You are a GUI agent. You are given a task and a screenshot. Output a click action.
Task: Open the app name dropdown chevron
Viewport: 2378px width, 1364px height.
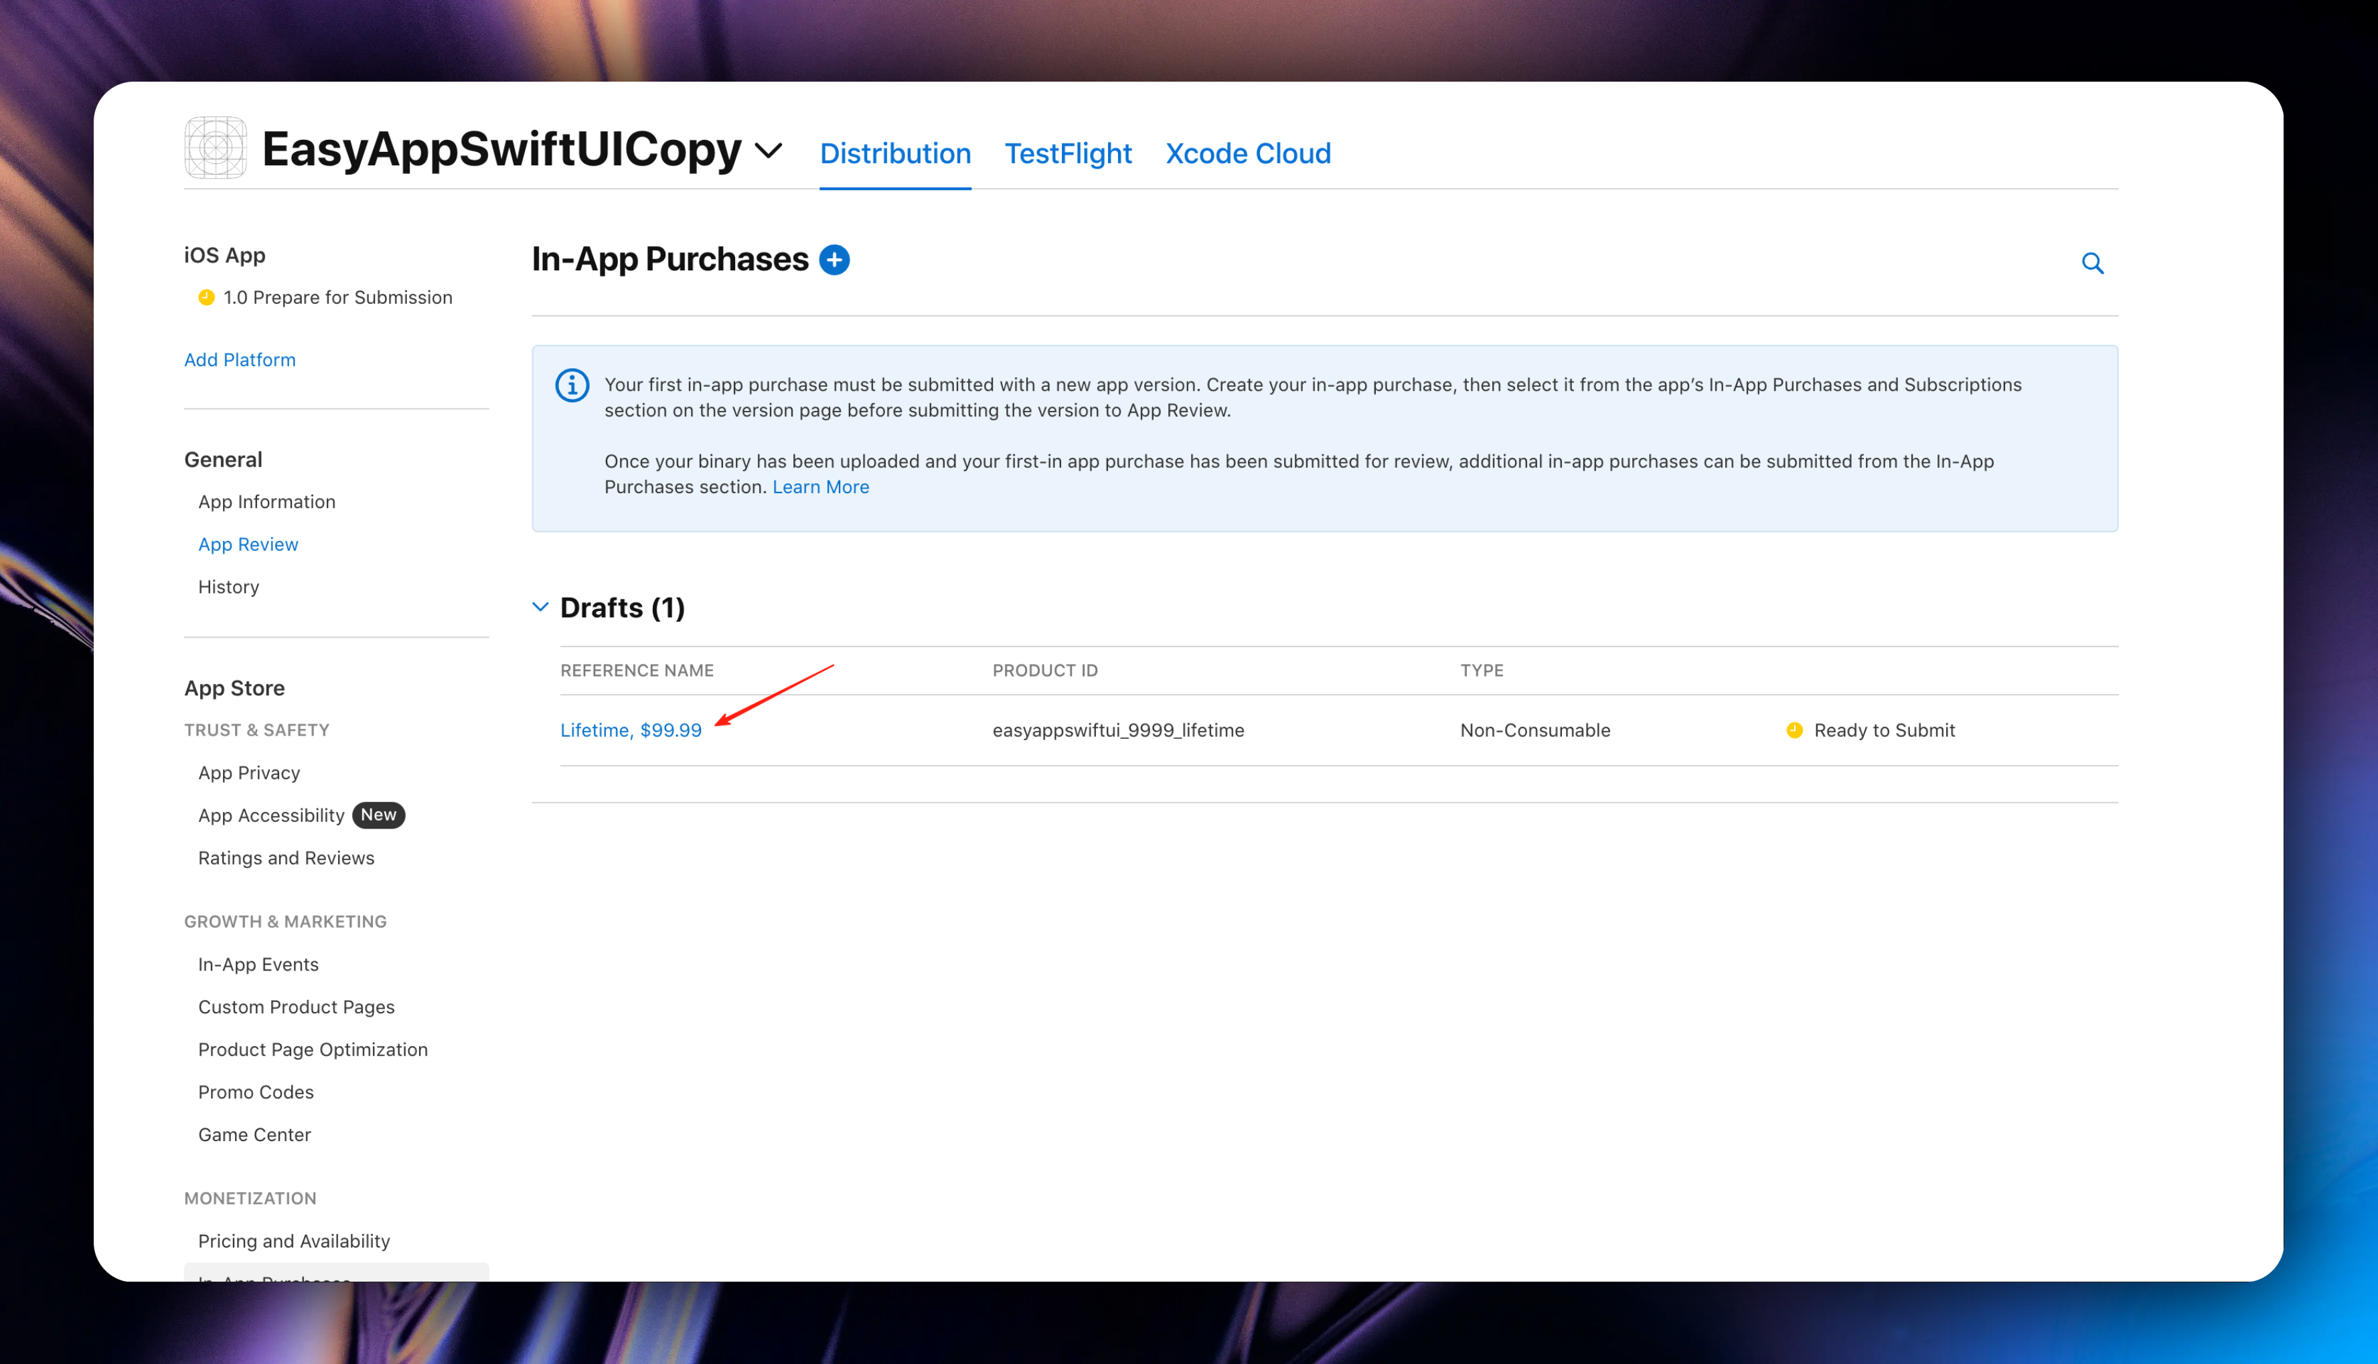769,151
